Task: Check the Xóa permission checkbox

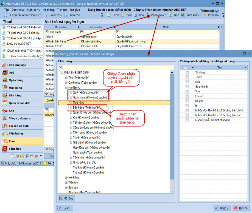Action: click(x=187, y=91)
